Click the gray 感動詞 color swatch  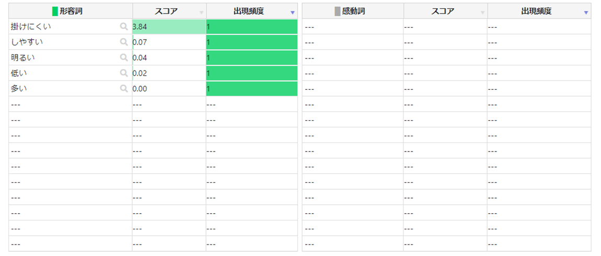(x=338, y=11)
